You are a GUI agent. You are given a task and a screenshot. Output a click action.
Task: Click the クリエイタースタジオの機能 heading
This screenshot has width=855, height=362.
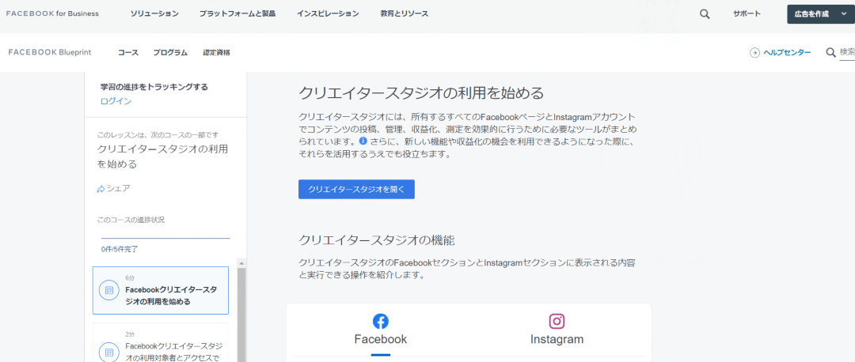point(377,239)
